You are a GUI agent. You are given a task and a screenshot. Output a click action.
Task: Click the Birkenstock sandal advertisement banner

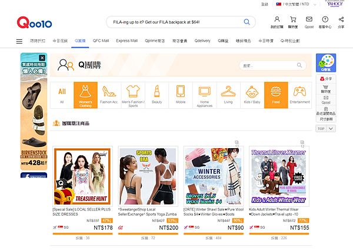tap(34, 111)
